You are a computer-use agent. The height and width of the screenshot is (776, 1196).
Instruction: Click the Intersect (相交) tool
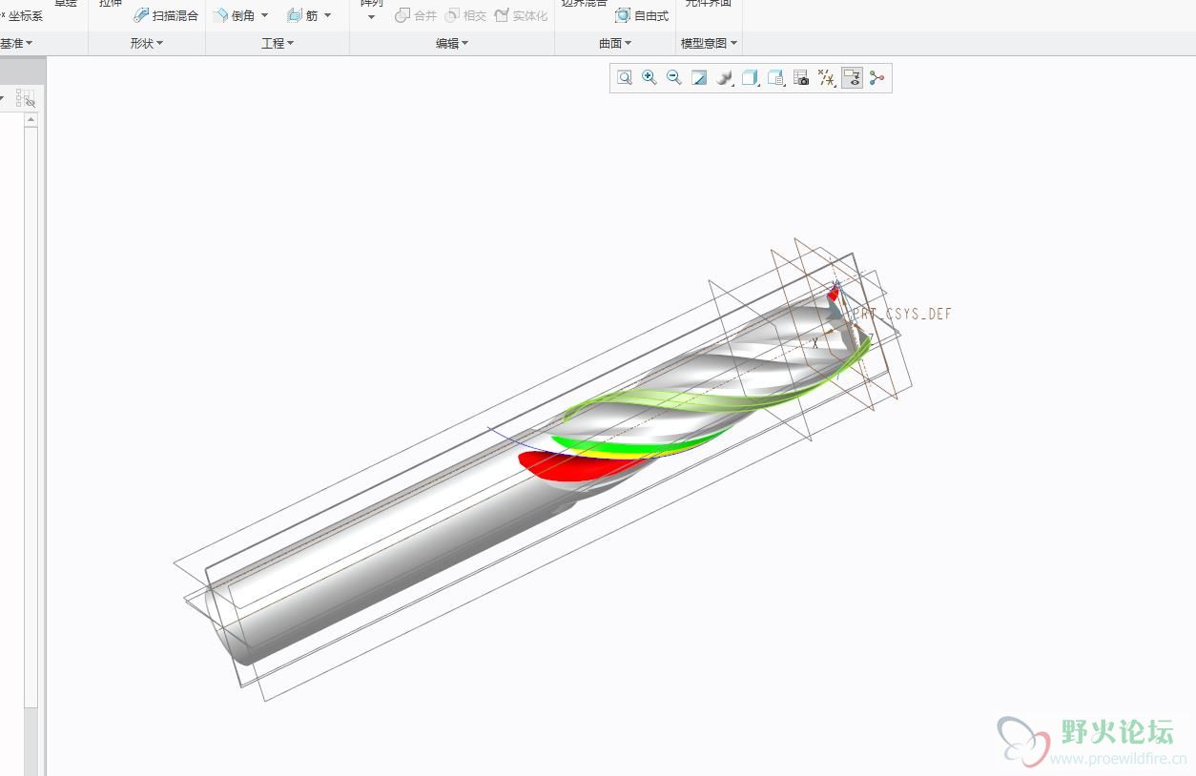click(465, 15)
